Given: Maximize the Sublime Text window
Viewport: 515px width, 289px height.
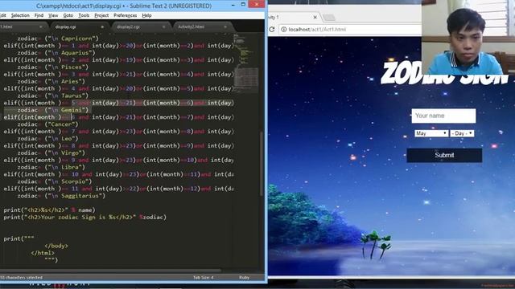Looking at the screenshot, I should (243, 4).
